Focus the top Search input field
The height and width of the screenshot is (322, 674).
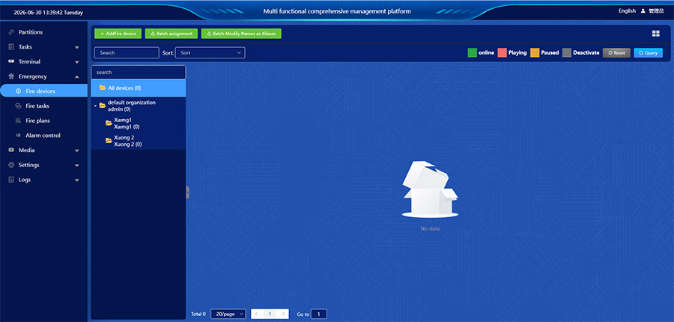(x=127, y=53)
